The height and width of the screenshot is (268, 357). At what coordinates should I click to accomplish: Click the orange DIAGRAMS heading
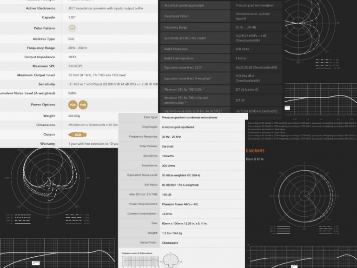click(255, 151)
